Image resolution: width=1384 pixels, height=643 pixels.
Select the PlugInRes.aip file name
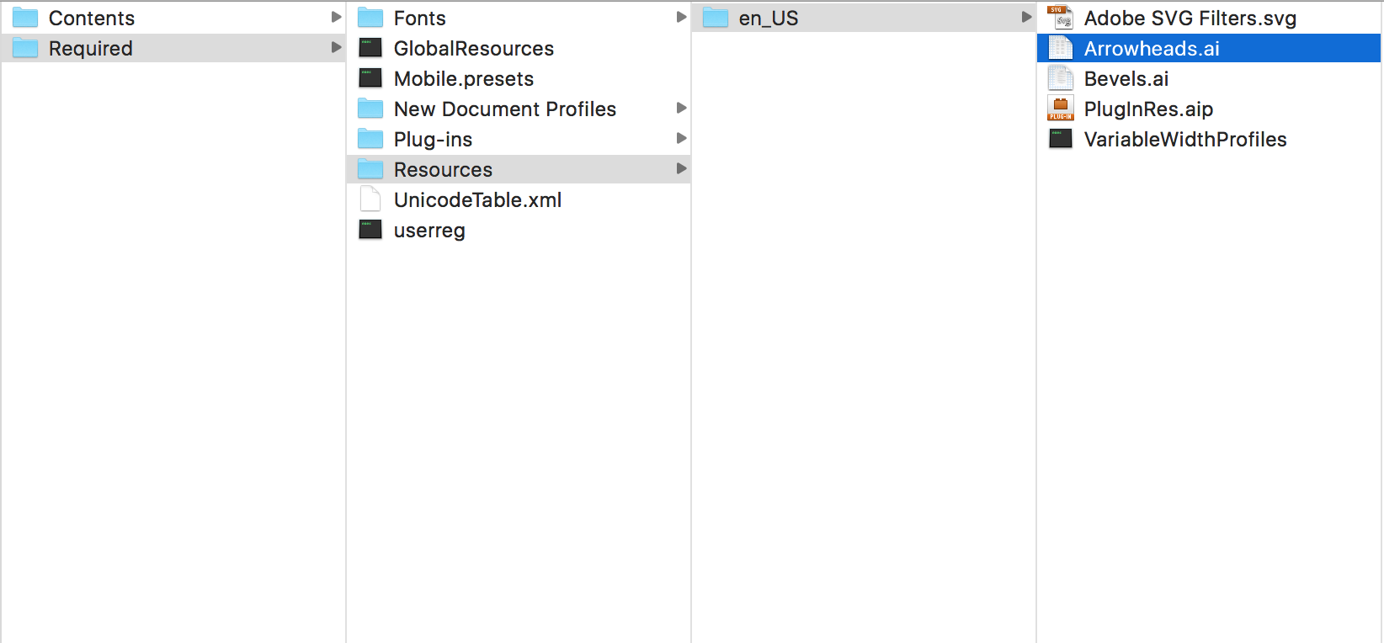pyautogui.click(x=1149, y=109)
